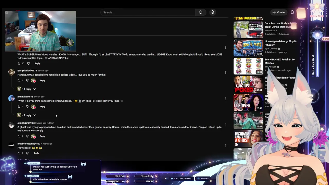The height and width of the screenshot is (185, 329).
Task: Open 'Every BANNED Fetish' video thumbnail
Action: (x=248, y=66)
